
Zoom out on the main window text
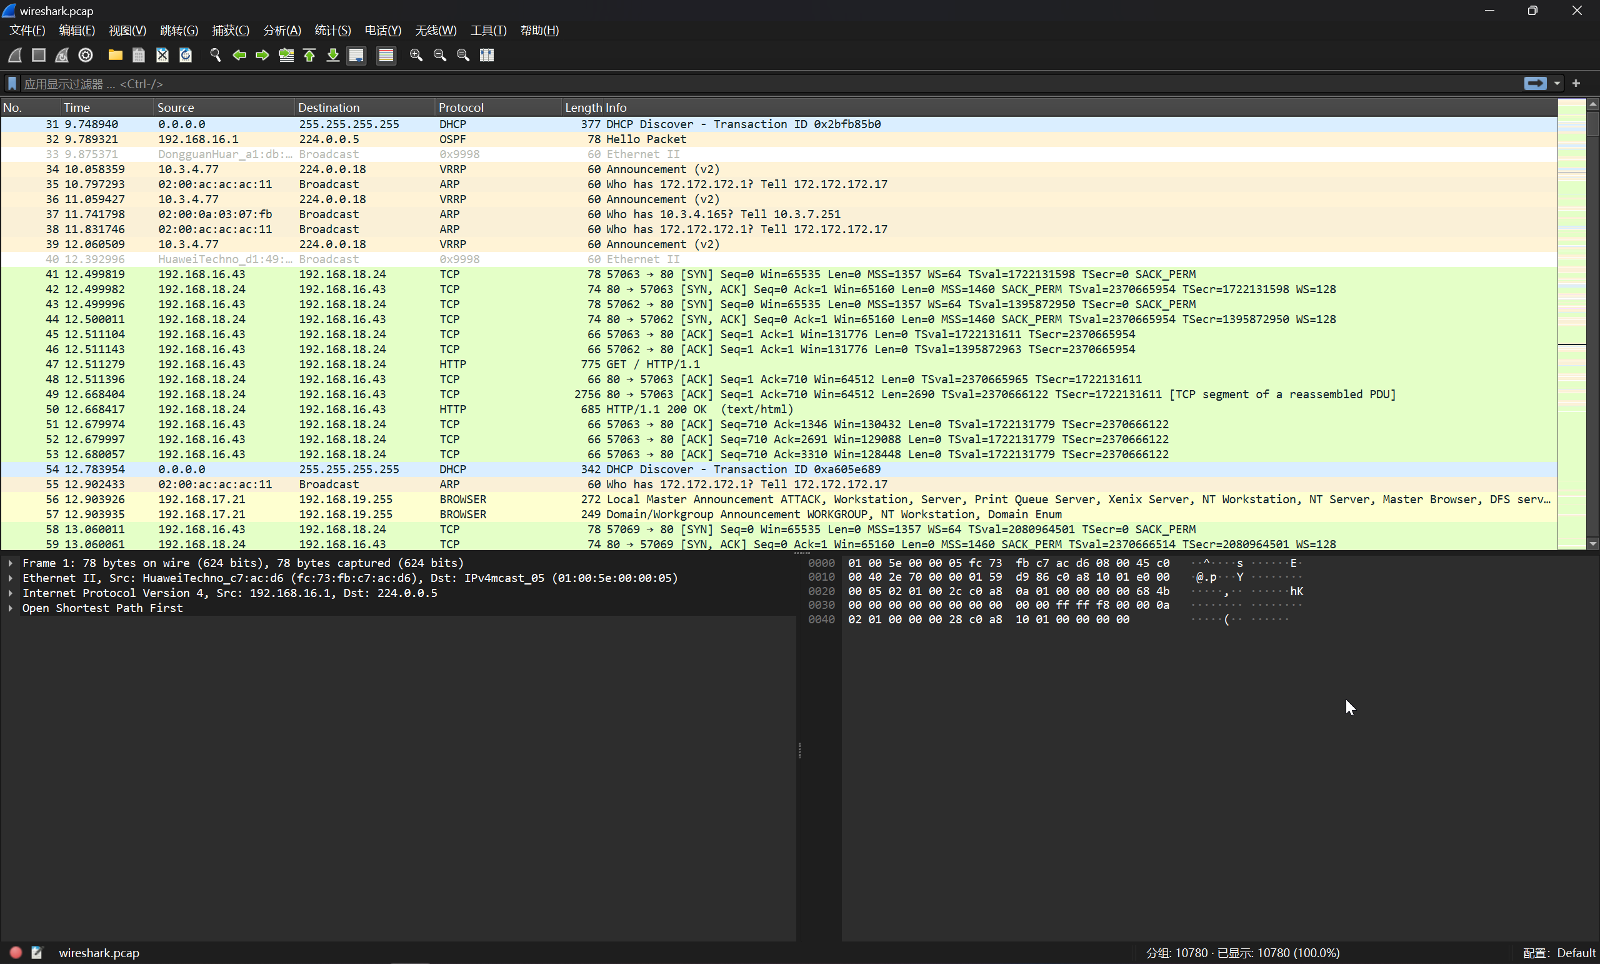point(439,55)
